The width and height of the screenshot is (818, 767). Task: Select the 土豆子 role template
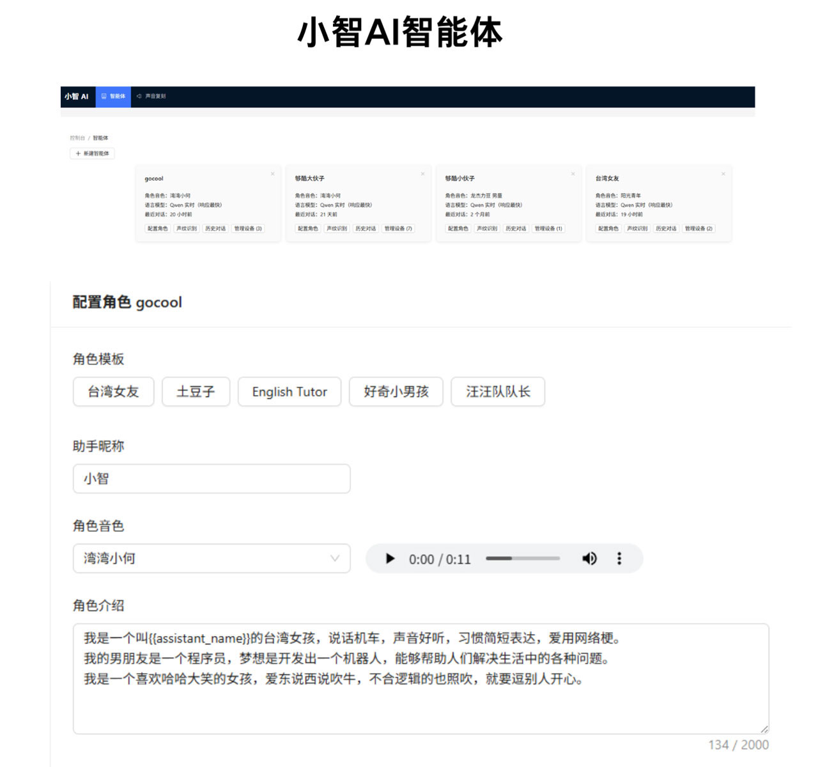point(195,392)
